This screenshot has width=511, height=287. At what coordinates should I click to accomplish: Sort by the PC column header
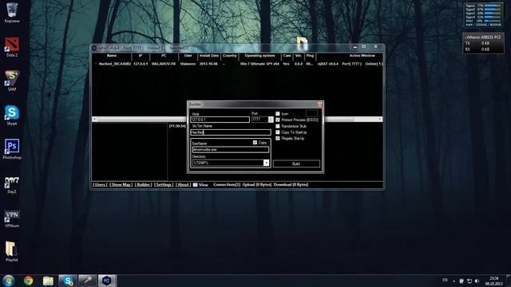(x=164, y=56)
